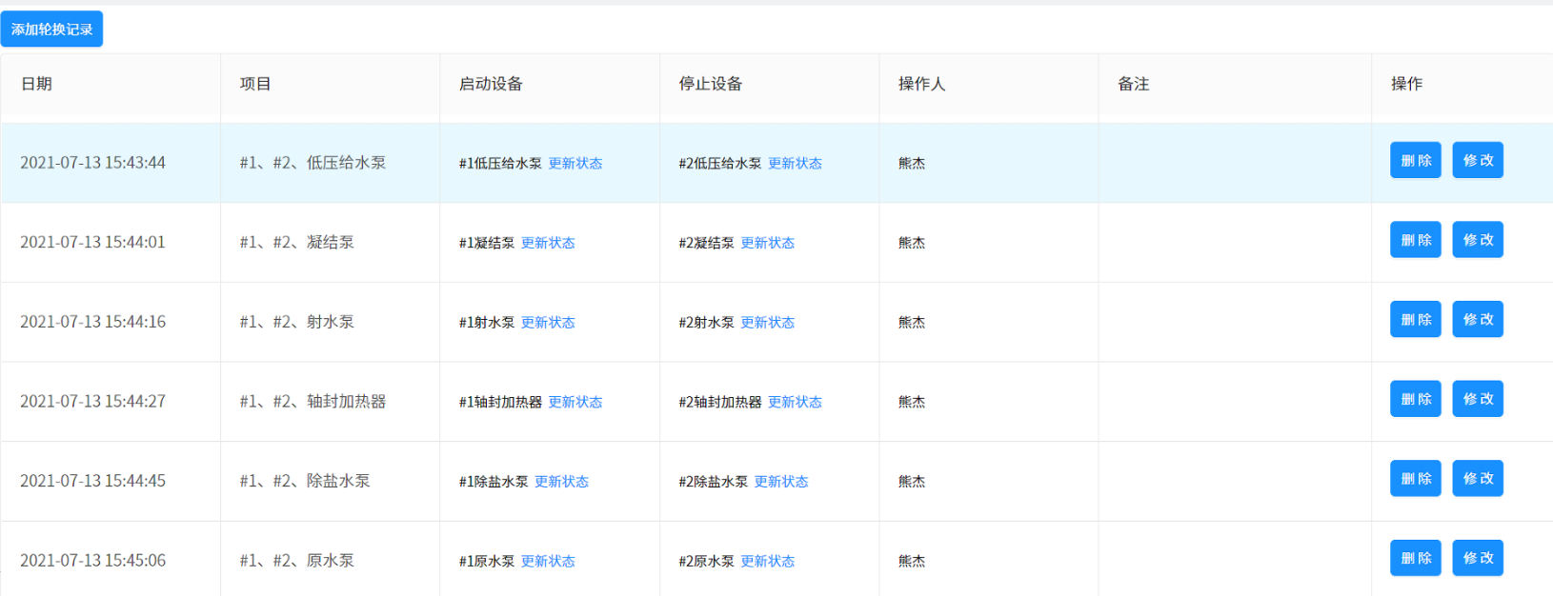Remove the 除盐水泵 record
Screen dimensions: 1553x596
[1415, 479]
